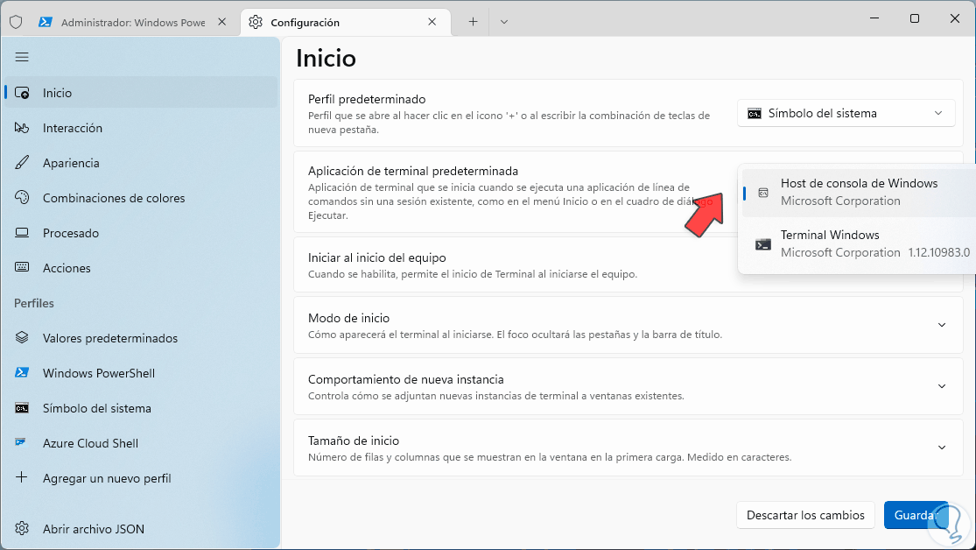Image resolution: width=976 pixels, height=550 pixels.
Task: Open Combinaciones de colores page
Action: [141, 197]
